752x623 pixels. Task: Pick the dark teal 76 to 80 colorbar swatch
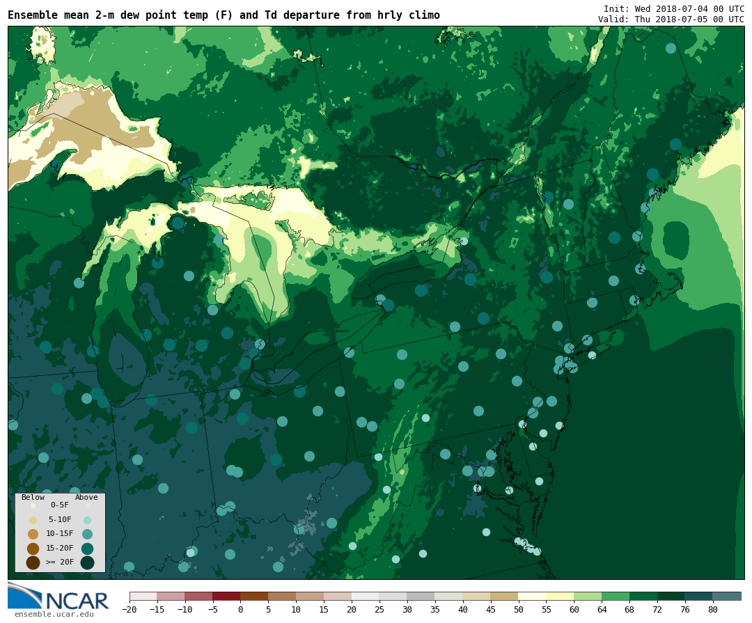coord(699,596)
